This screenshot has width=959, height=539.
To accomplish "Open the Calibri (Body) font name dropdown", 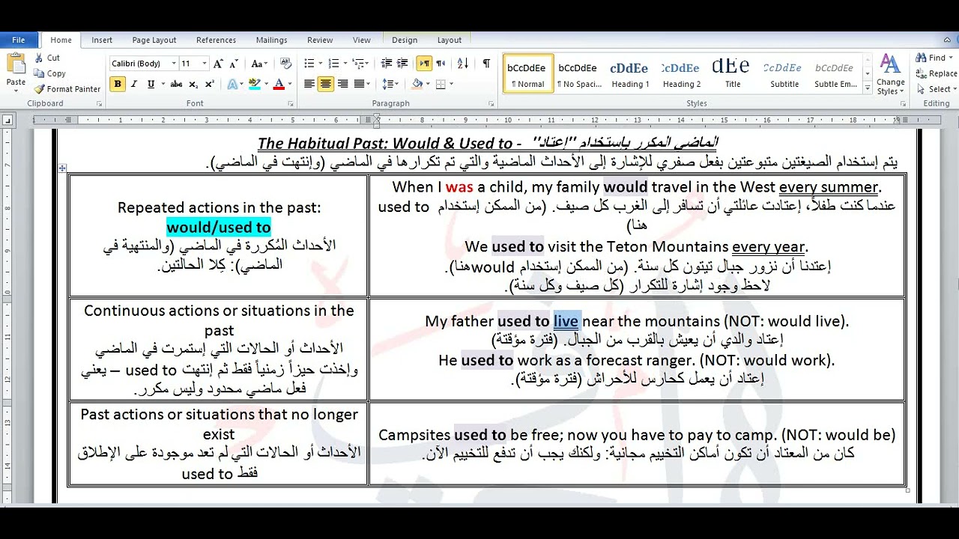I will (174, 64).
